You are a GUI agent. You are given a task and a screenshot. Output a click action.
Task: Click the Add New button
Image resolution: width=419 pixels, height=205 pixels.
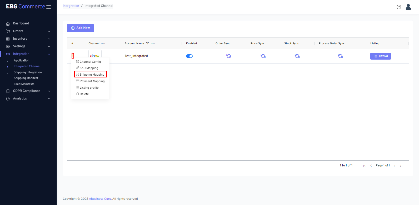(x=80, y=28)
